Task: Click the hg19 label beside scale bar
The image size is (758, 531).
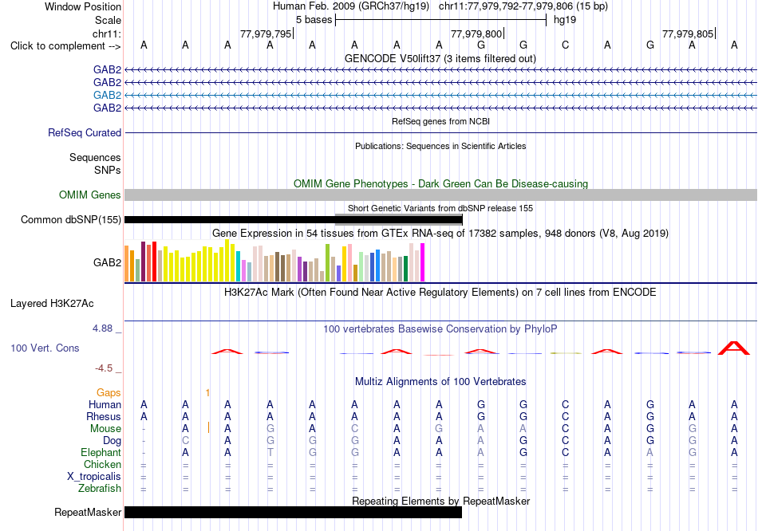Action: 565,20
